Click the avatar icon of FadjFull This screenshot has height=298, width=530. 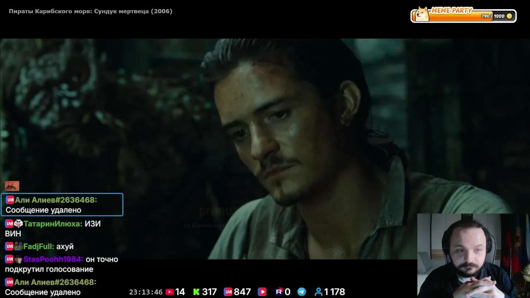pyautogui.click(x=18, y=247)
